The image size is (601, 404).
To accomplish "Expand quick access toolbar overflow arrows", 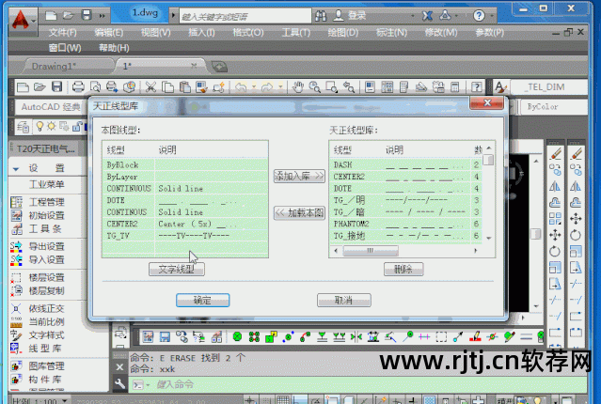I will coord(102,16).
